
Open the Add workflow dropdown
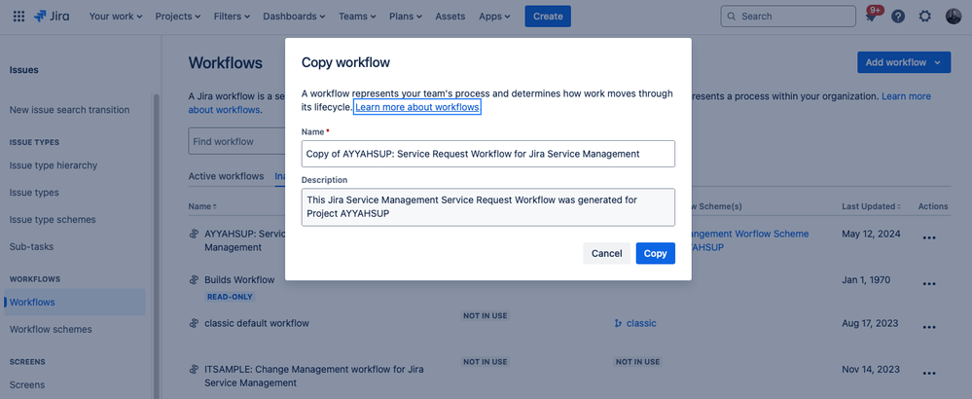point(904,62)
